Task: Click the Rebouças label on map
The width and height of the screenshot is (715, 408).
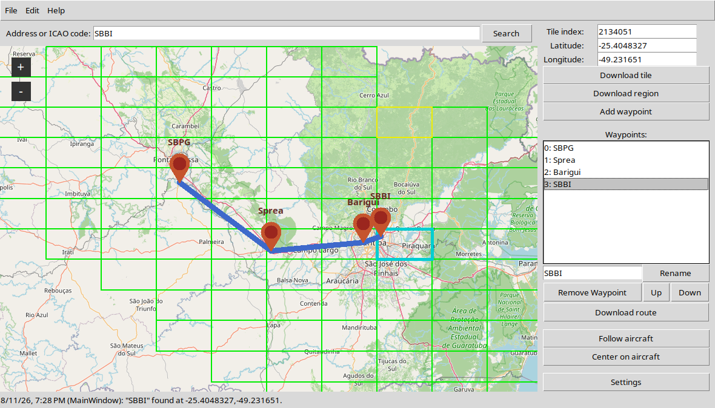Action: click(58, 291)
